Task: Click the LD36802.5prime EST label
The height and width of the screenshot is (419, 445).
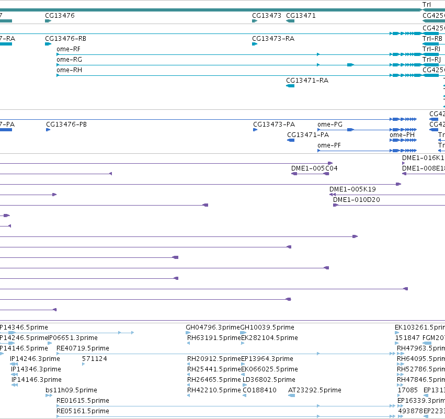Action: point(269,380)
